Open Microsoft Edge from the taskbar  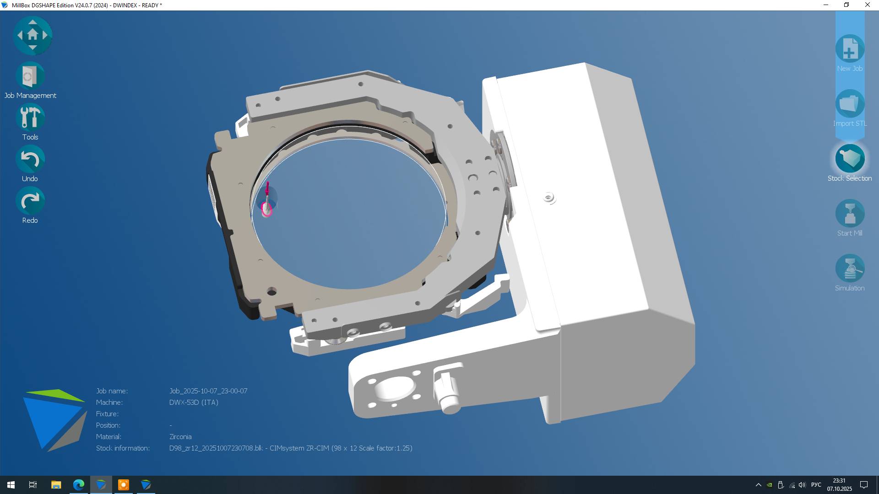tap(79, 485)
